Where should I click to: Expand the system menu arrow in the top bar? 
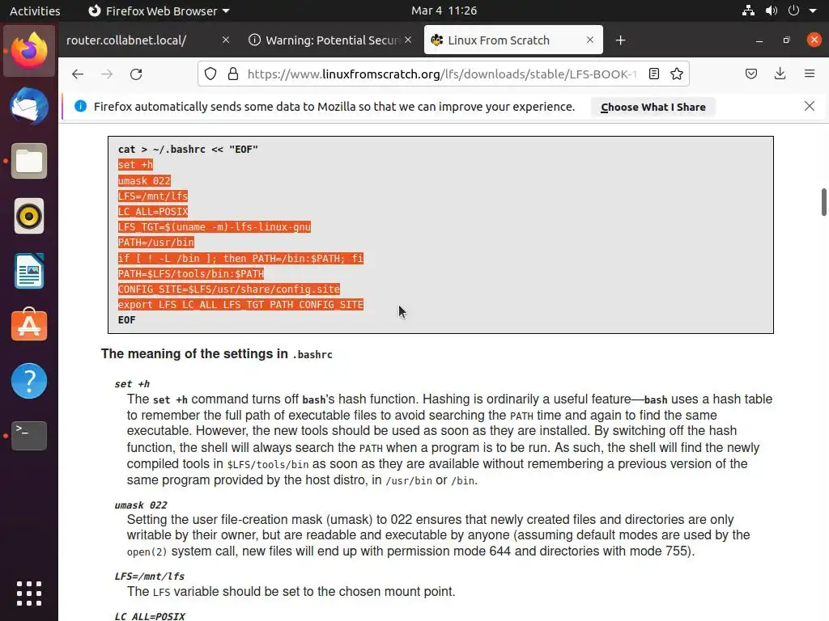[813, 11]
